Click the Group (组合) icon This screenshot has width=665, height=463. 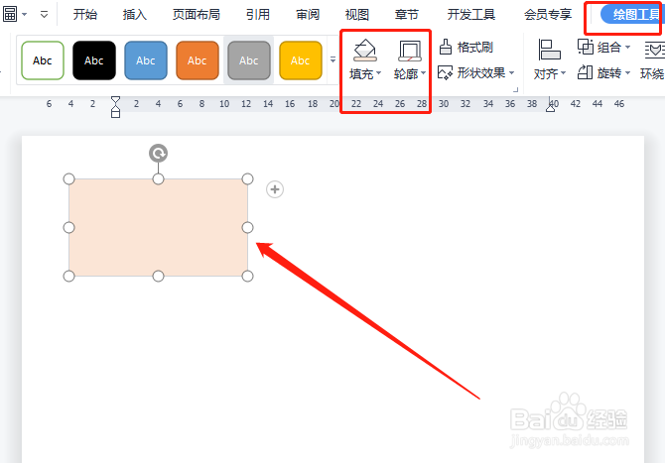pyautogui.click(x=586, y=47)
